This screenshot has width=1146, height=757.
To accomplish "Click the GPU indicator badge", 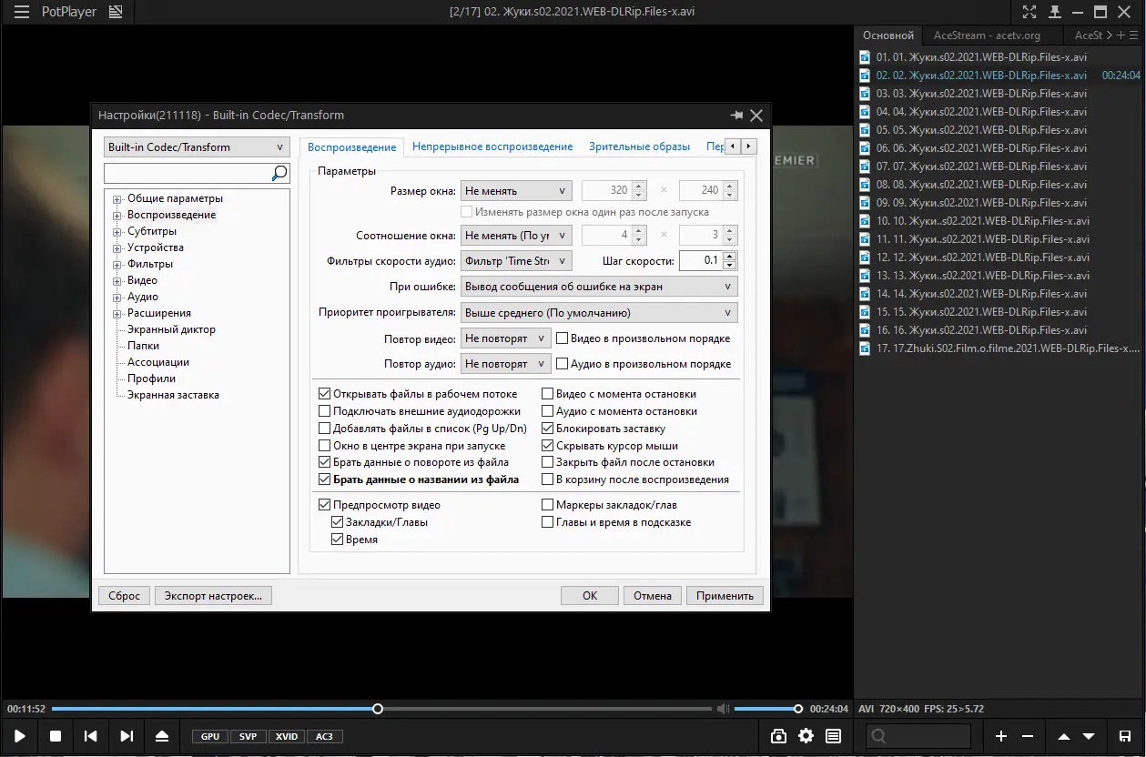I will pos(210,737).
